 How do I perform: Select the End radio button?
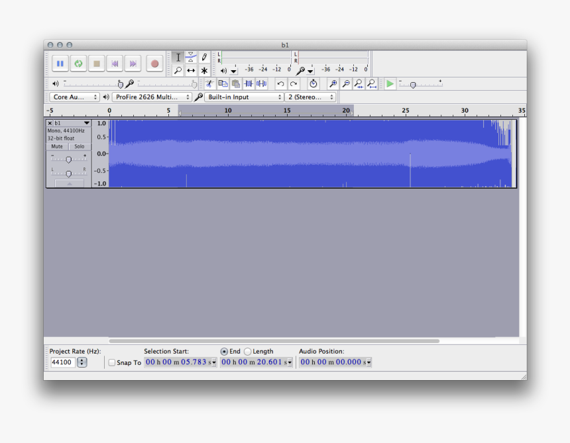(x=224, y=352)
